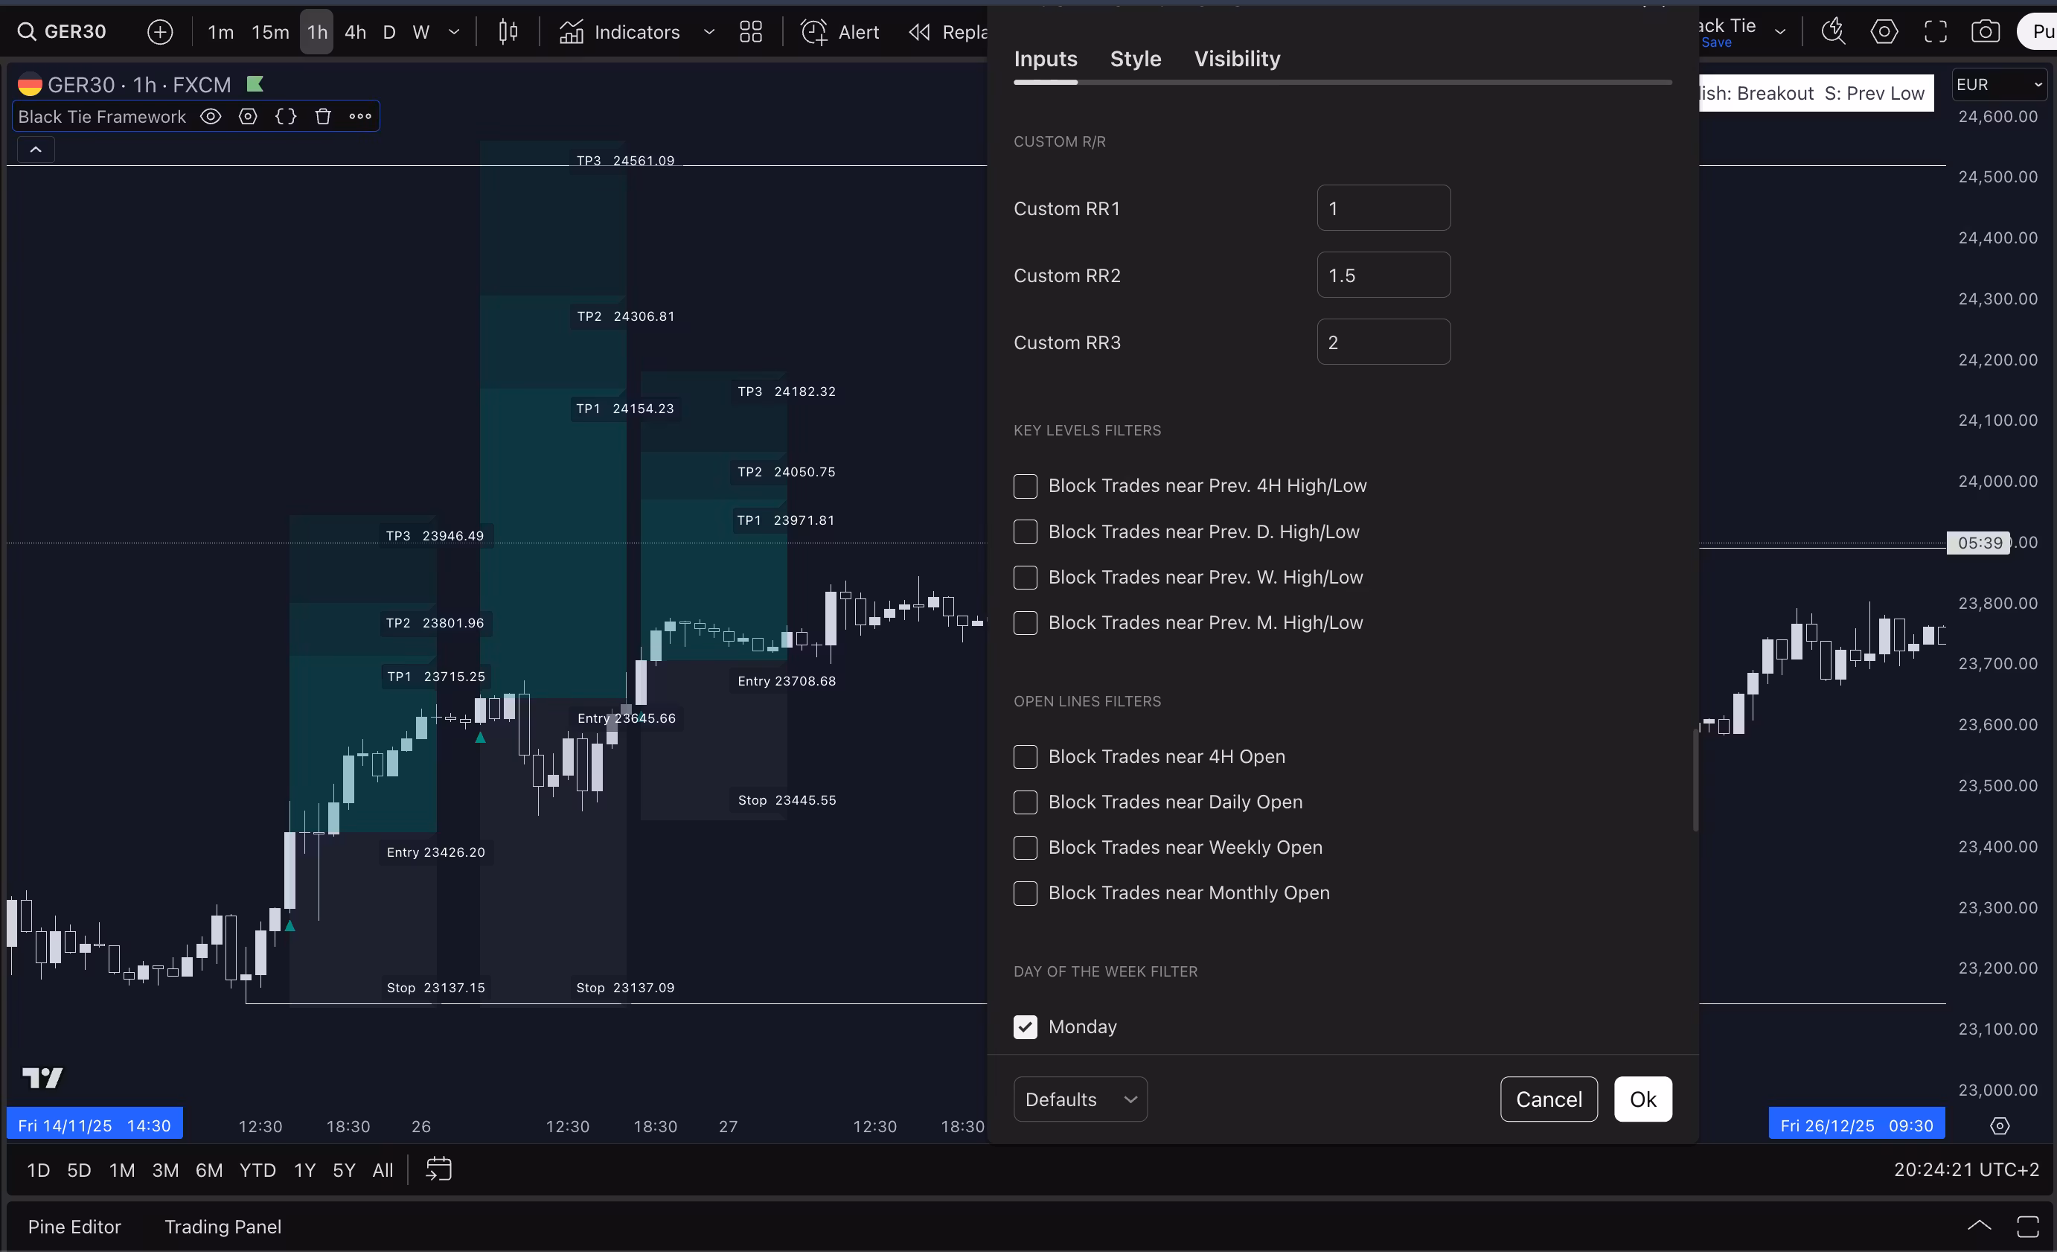Switch to the Style tab
Screen dimensions: 2057x1252
[1134, 59]
